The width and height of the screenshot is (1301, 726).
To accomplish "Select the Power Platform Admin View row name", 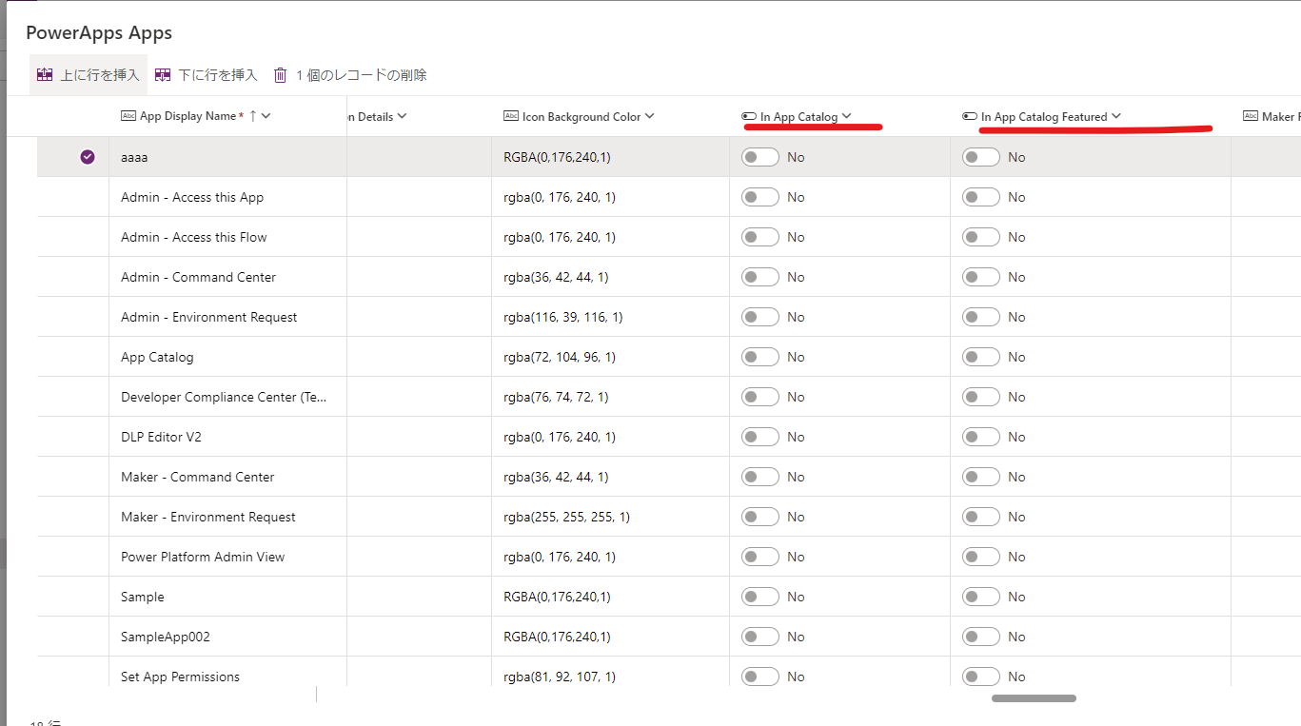I will click(203, 557).
